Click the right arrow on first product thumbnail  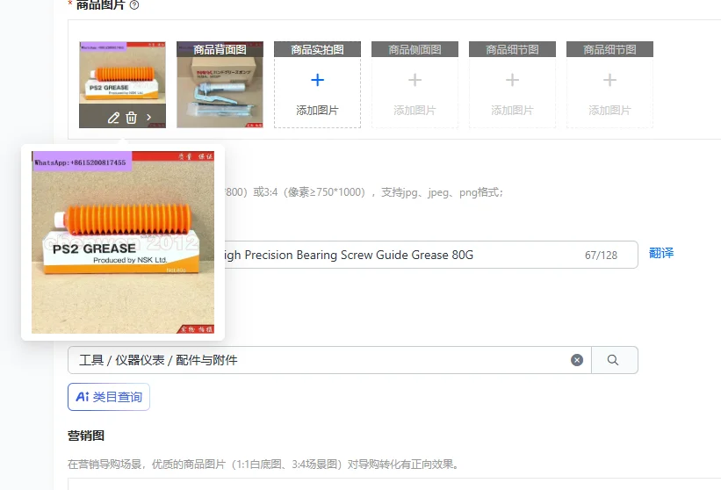tap(149, 117)
